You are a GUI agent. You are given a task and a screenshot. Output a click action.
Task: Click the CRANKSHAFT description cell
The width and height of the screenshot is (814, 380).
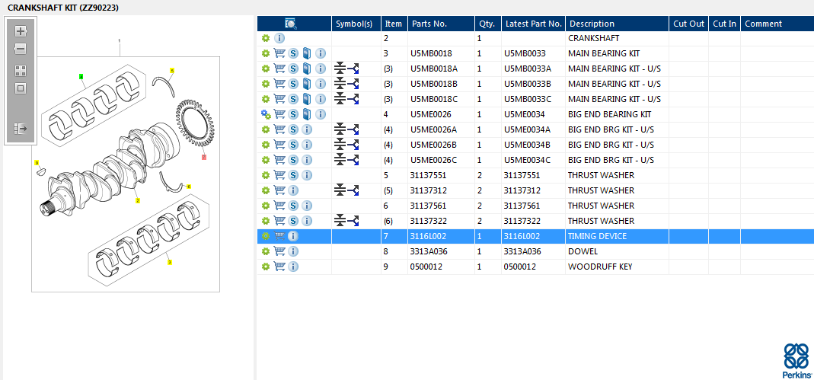tap(593, 38)
